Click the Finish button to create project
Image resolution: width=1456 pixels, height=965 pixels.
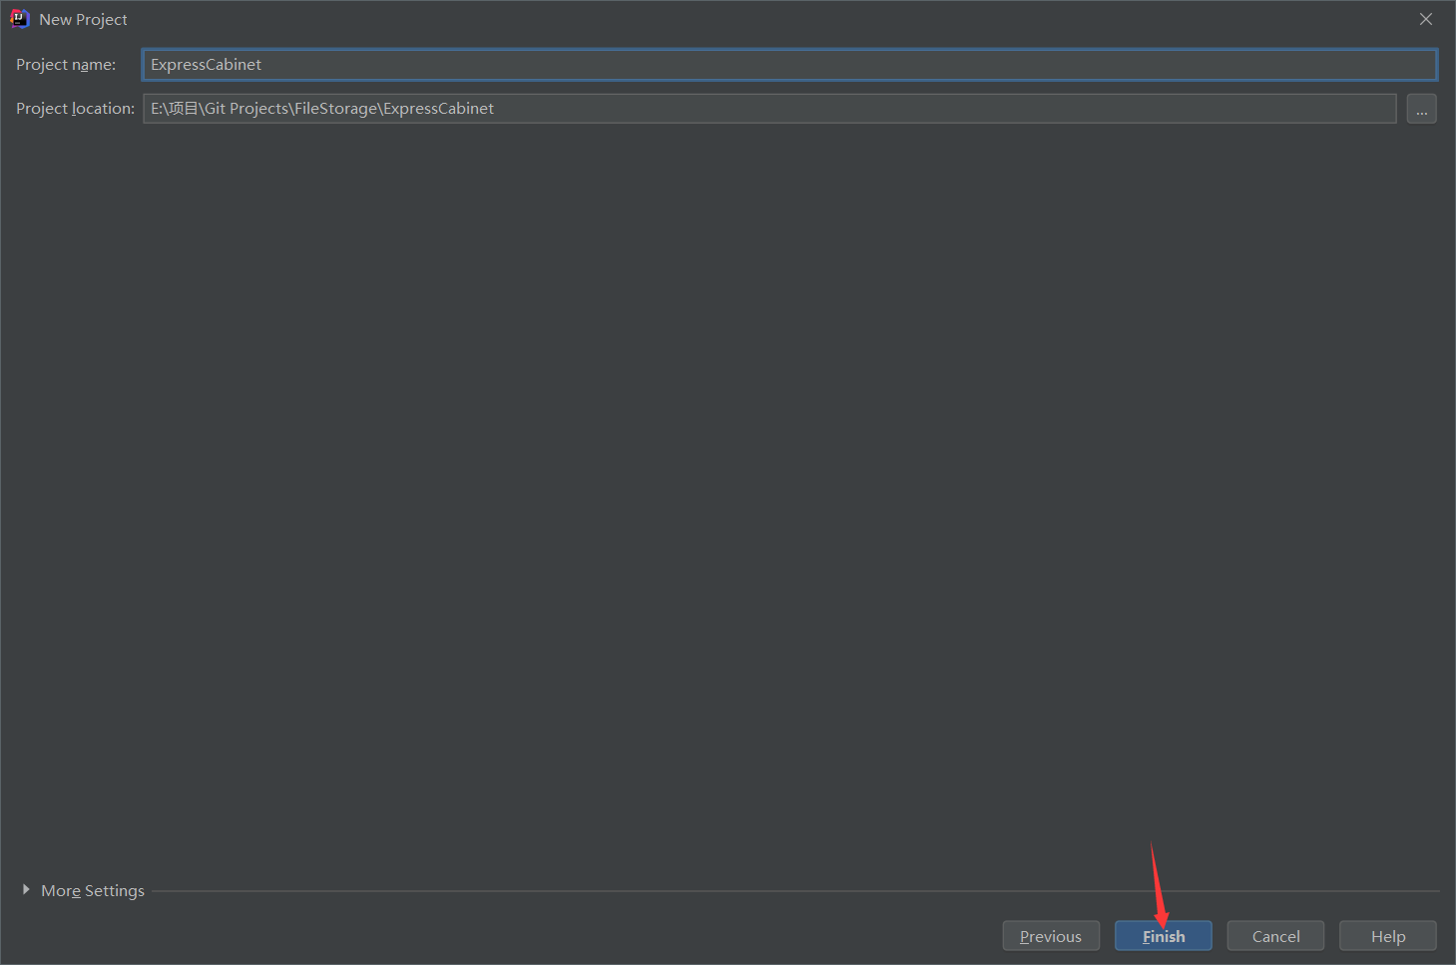point(1163,935)
